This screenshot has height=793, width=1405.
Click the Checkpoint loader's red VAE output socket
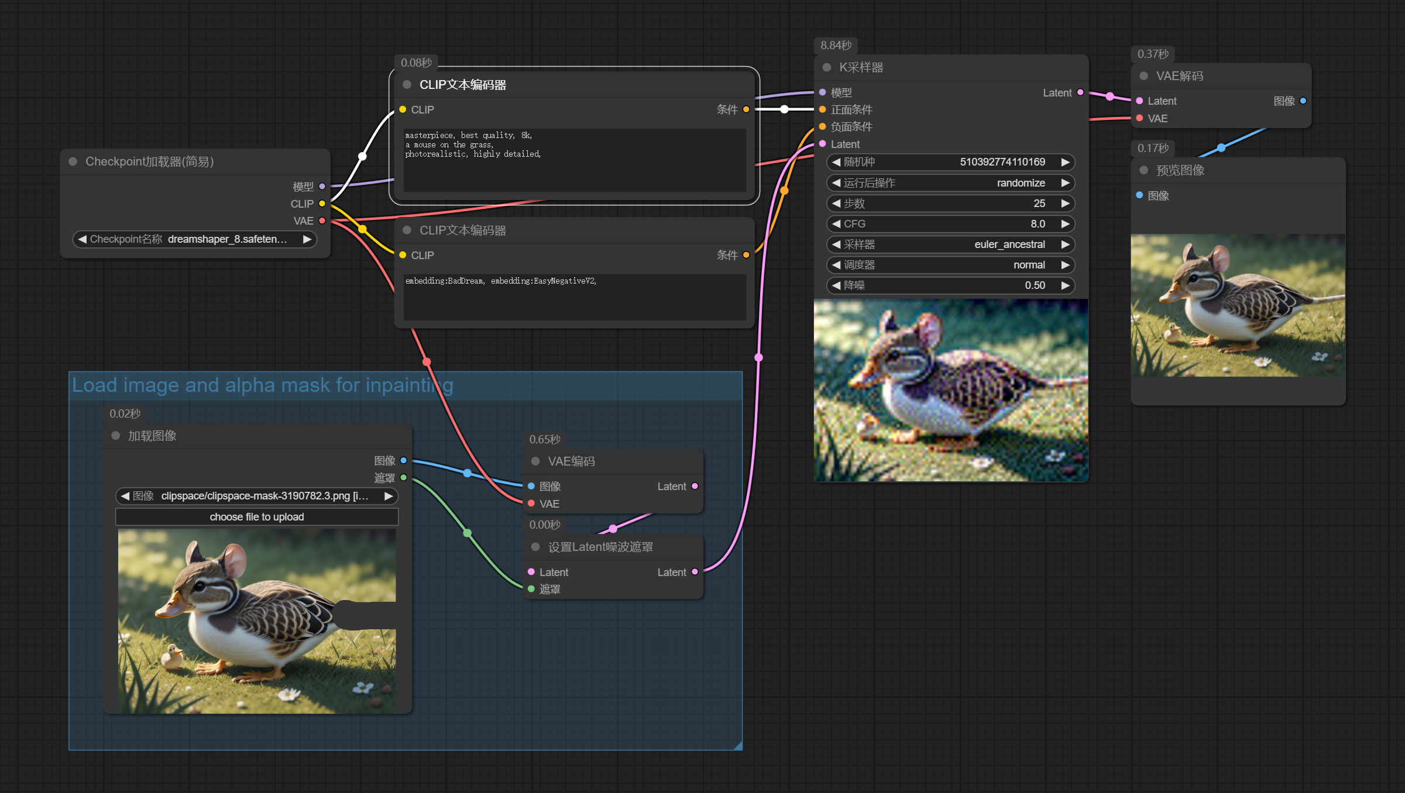pyautogui.click(x=322, y=220)
